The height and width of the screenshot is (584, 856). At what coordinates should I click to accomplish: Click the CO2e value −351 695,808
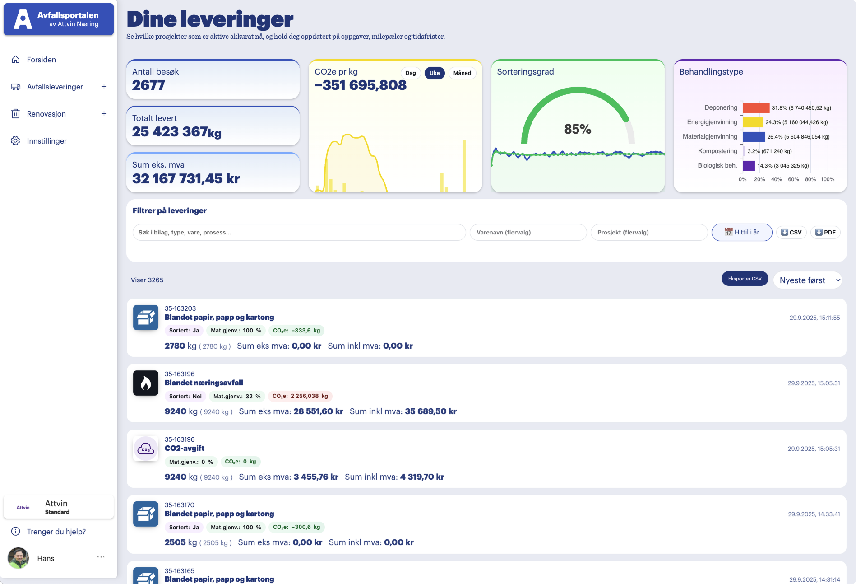coord(361,85)
